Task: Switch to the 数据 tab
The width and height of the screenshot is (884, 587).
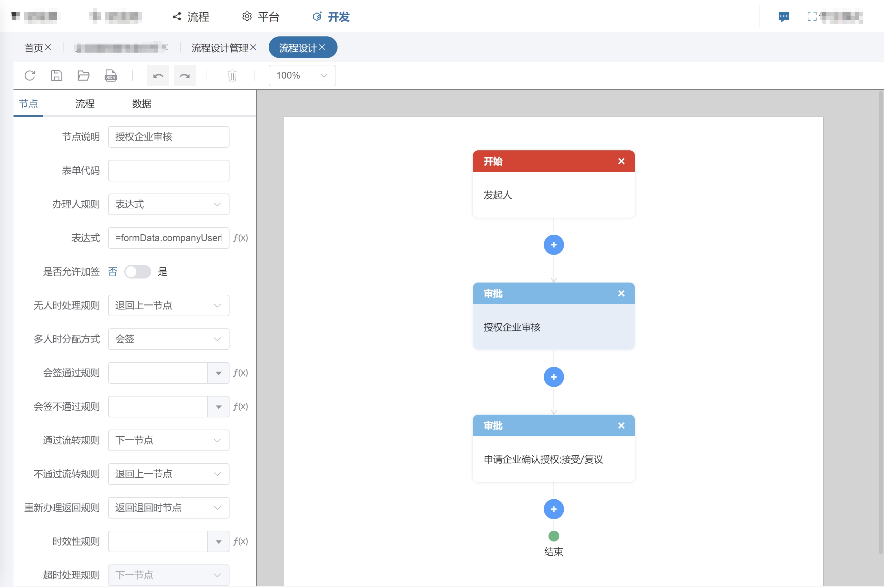Action: (x=141, y=104)
